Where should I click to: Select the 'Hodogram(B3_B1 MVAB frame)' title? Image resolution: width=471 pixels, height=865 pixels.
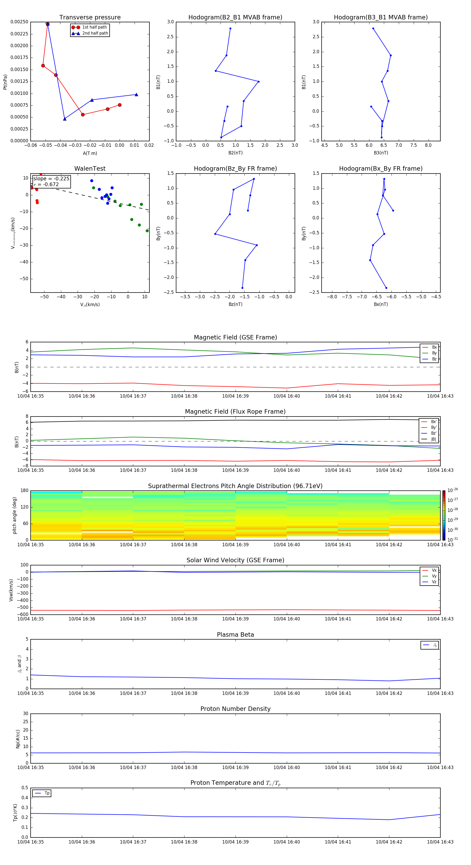coord(380,18)
